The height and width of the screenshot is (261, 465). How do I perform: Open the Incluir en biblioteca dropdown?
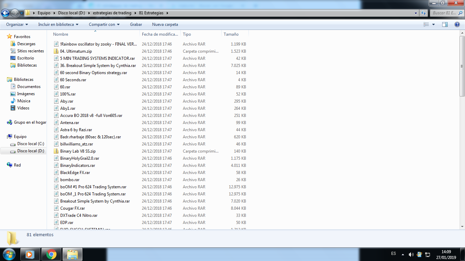[x=58, y=24]
